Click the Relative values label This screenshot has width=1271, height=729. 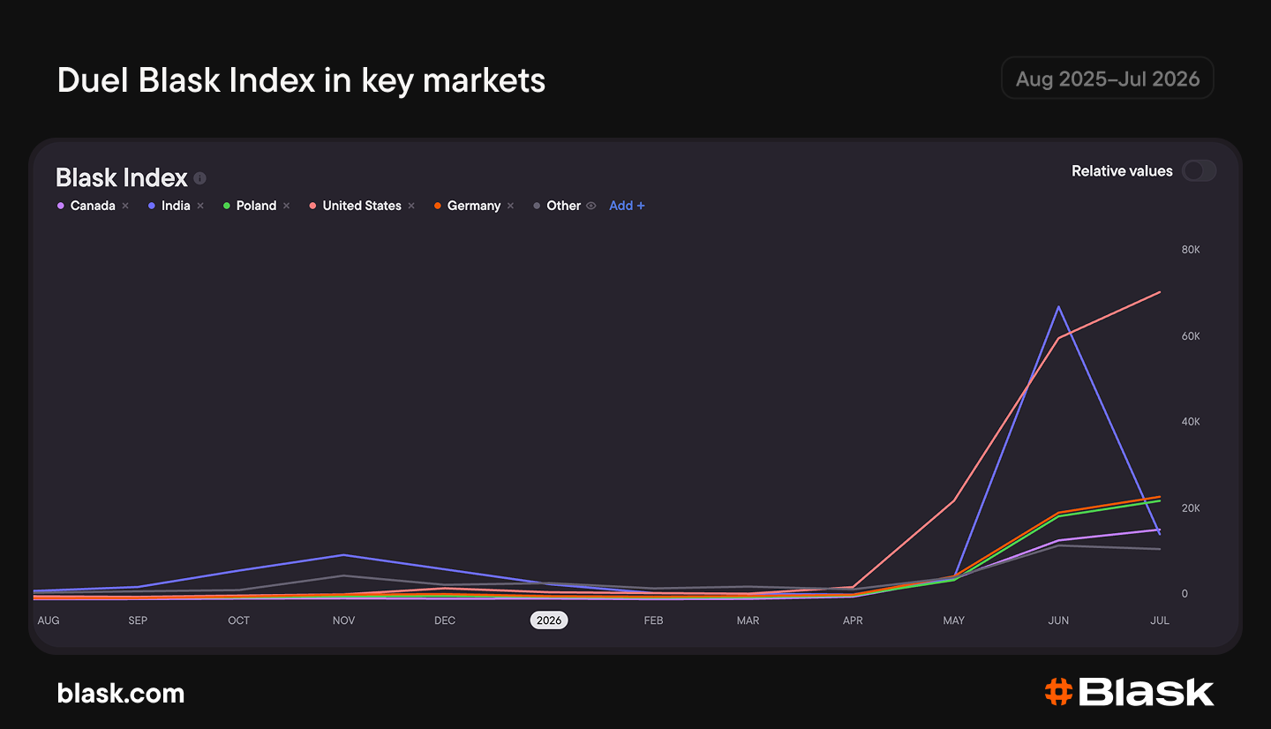[1122, 171]
